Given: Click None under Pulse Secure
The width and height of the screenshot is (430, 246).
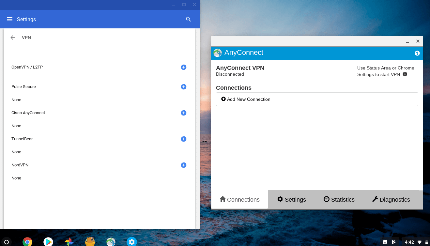Looking at the screenshot, I should tap(16, 100).
